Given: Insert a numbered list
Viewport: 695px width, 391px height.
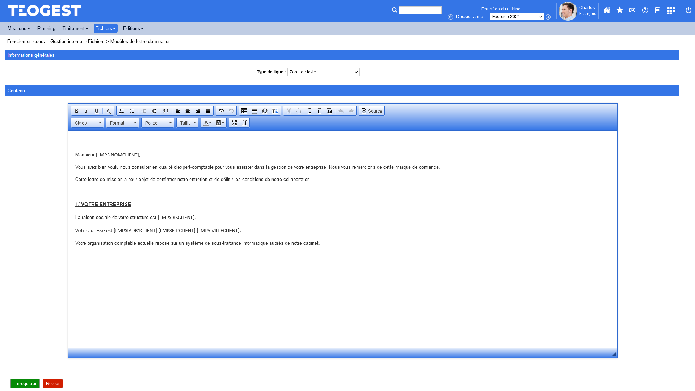Looking at the screenshot, I should 122,111.
